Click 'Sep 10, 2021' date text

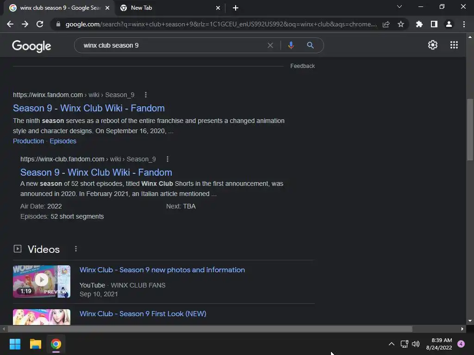(x=99, y=294)
